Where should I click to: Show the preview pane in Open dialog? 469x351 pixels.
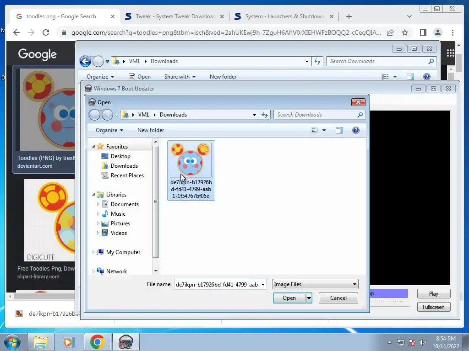[x=339, y=130]
